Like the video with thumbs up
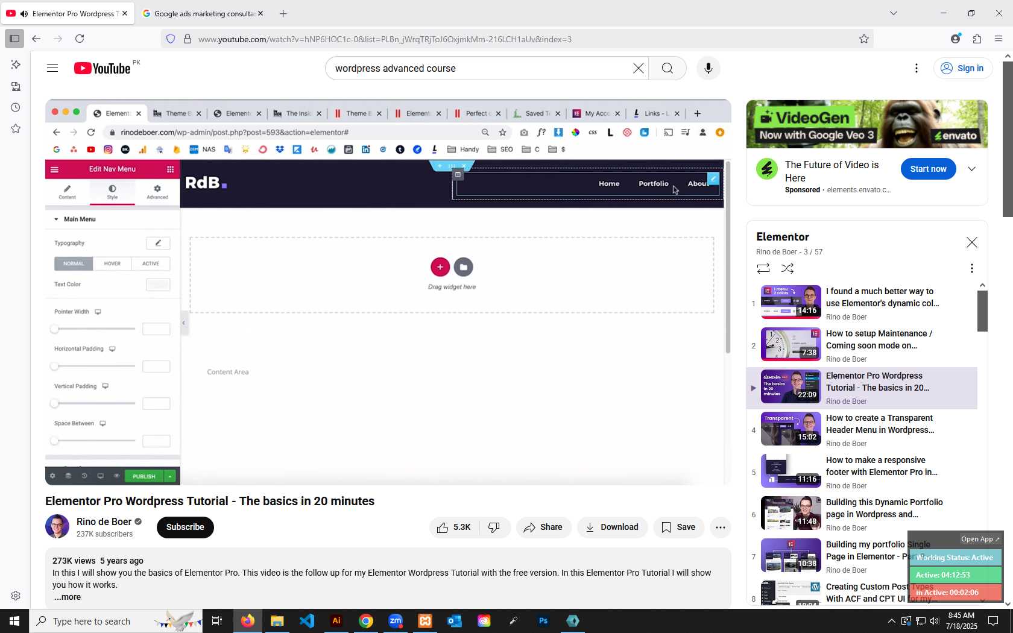The height and width of the screenshot is (633, 1013). coord(454,527)
